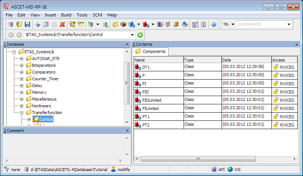Expand the Comparators folder
Screen dimensions: 303x176
pos(21,72)
